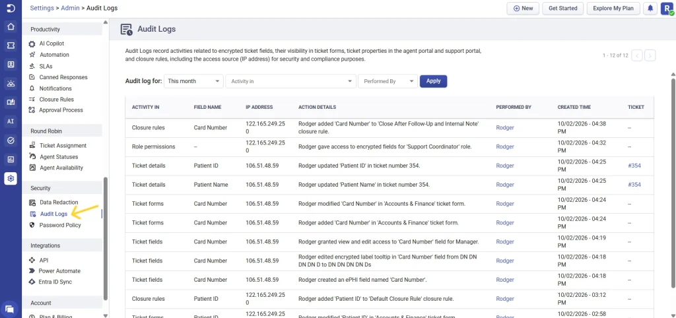Click the Canned Responses icon
The image size is (676, 318).
[x=32, y=77]
